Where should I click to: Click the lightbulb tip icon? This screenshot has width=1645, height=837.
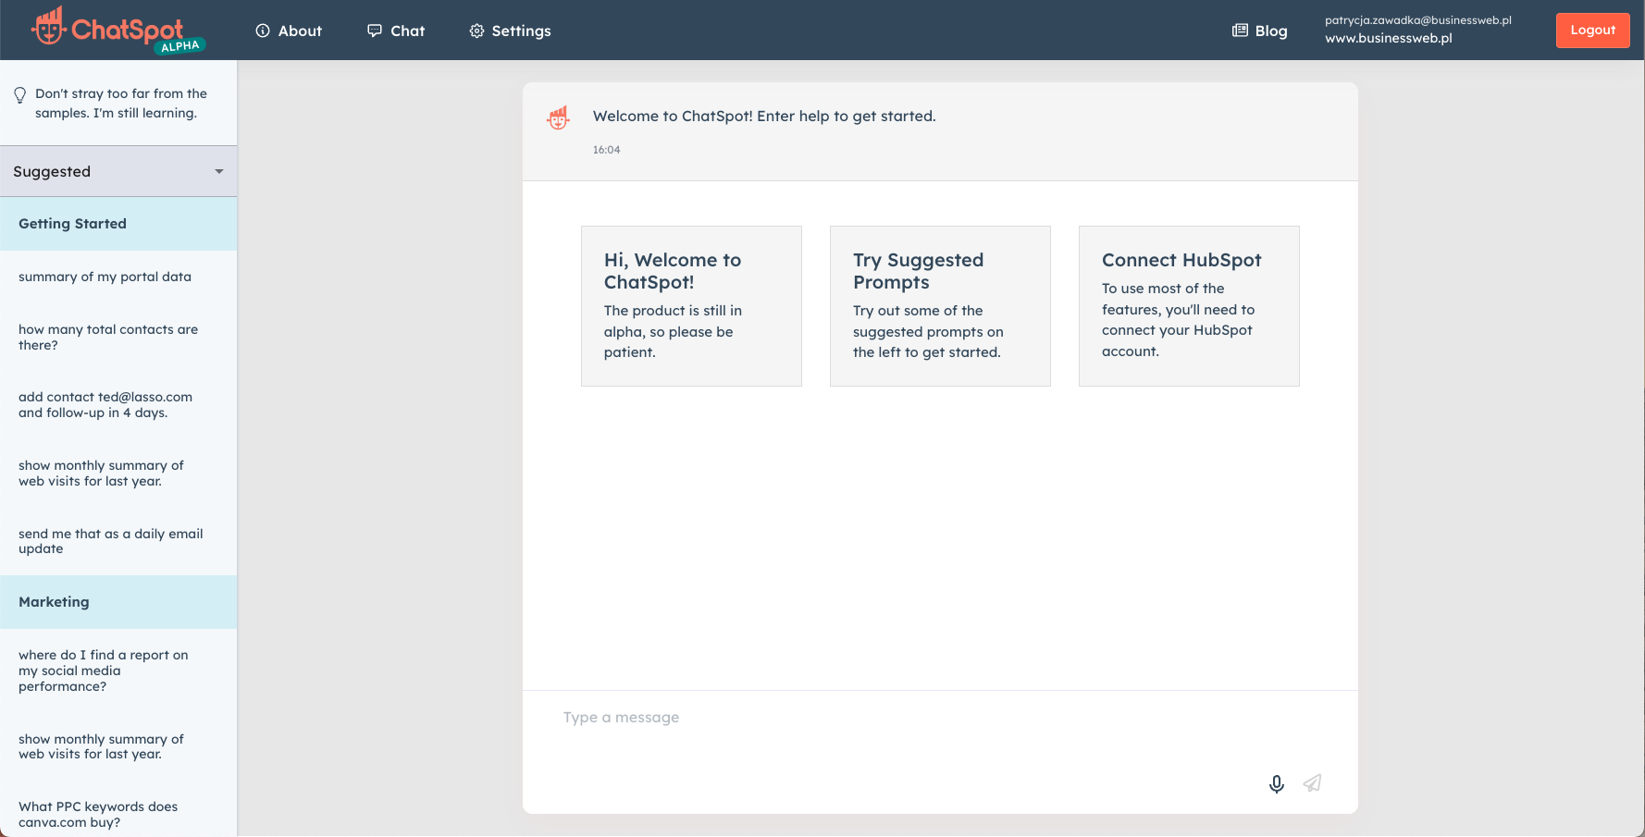pos(19,94)
